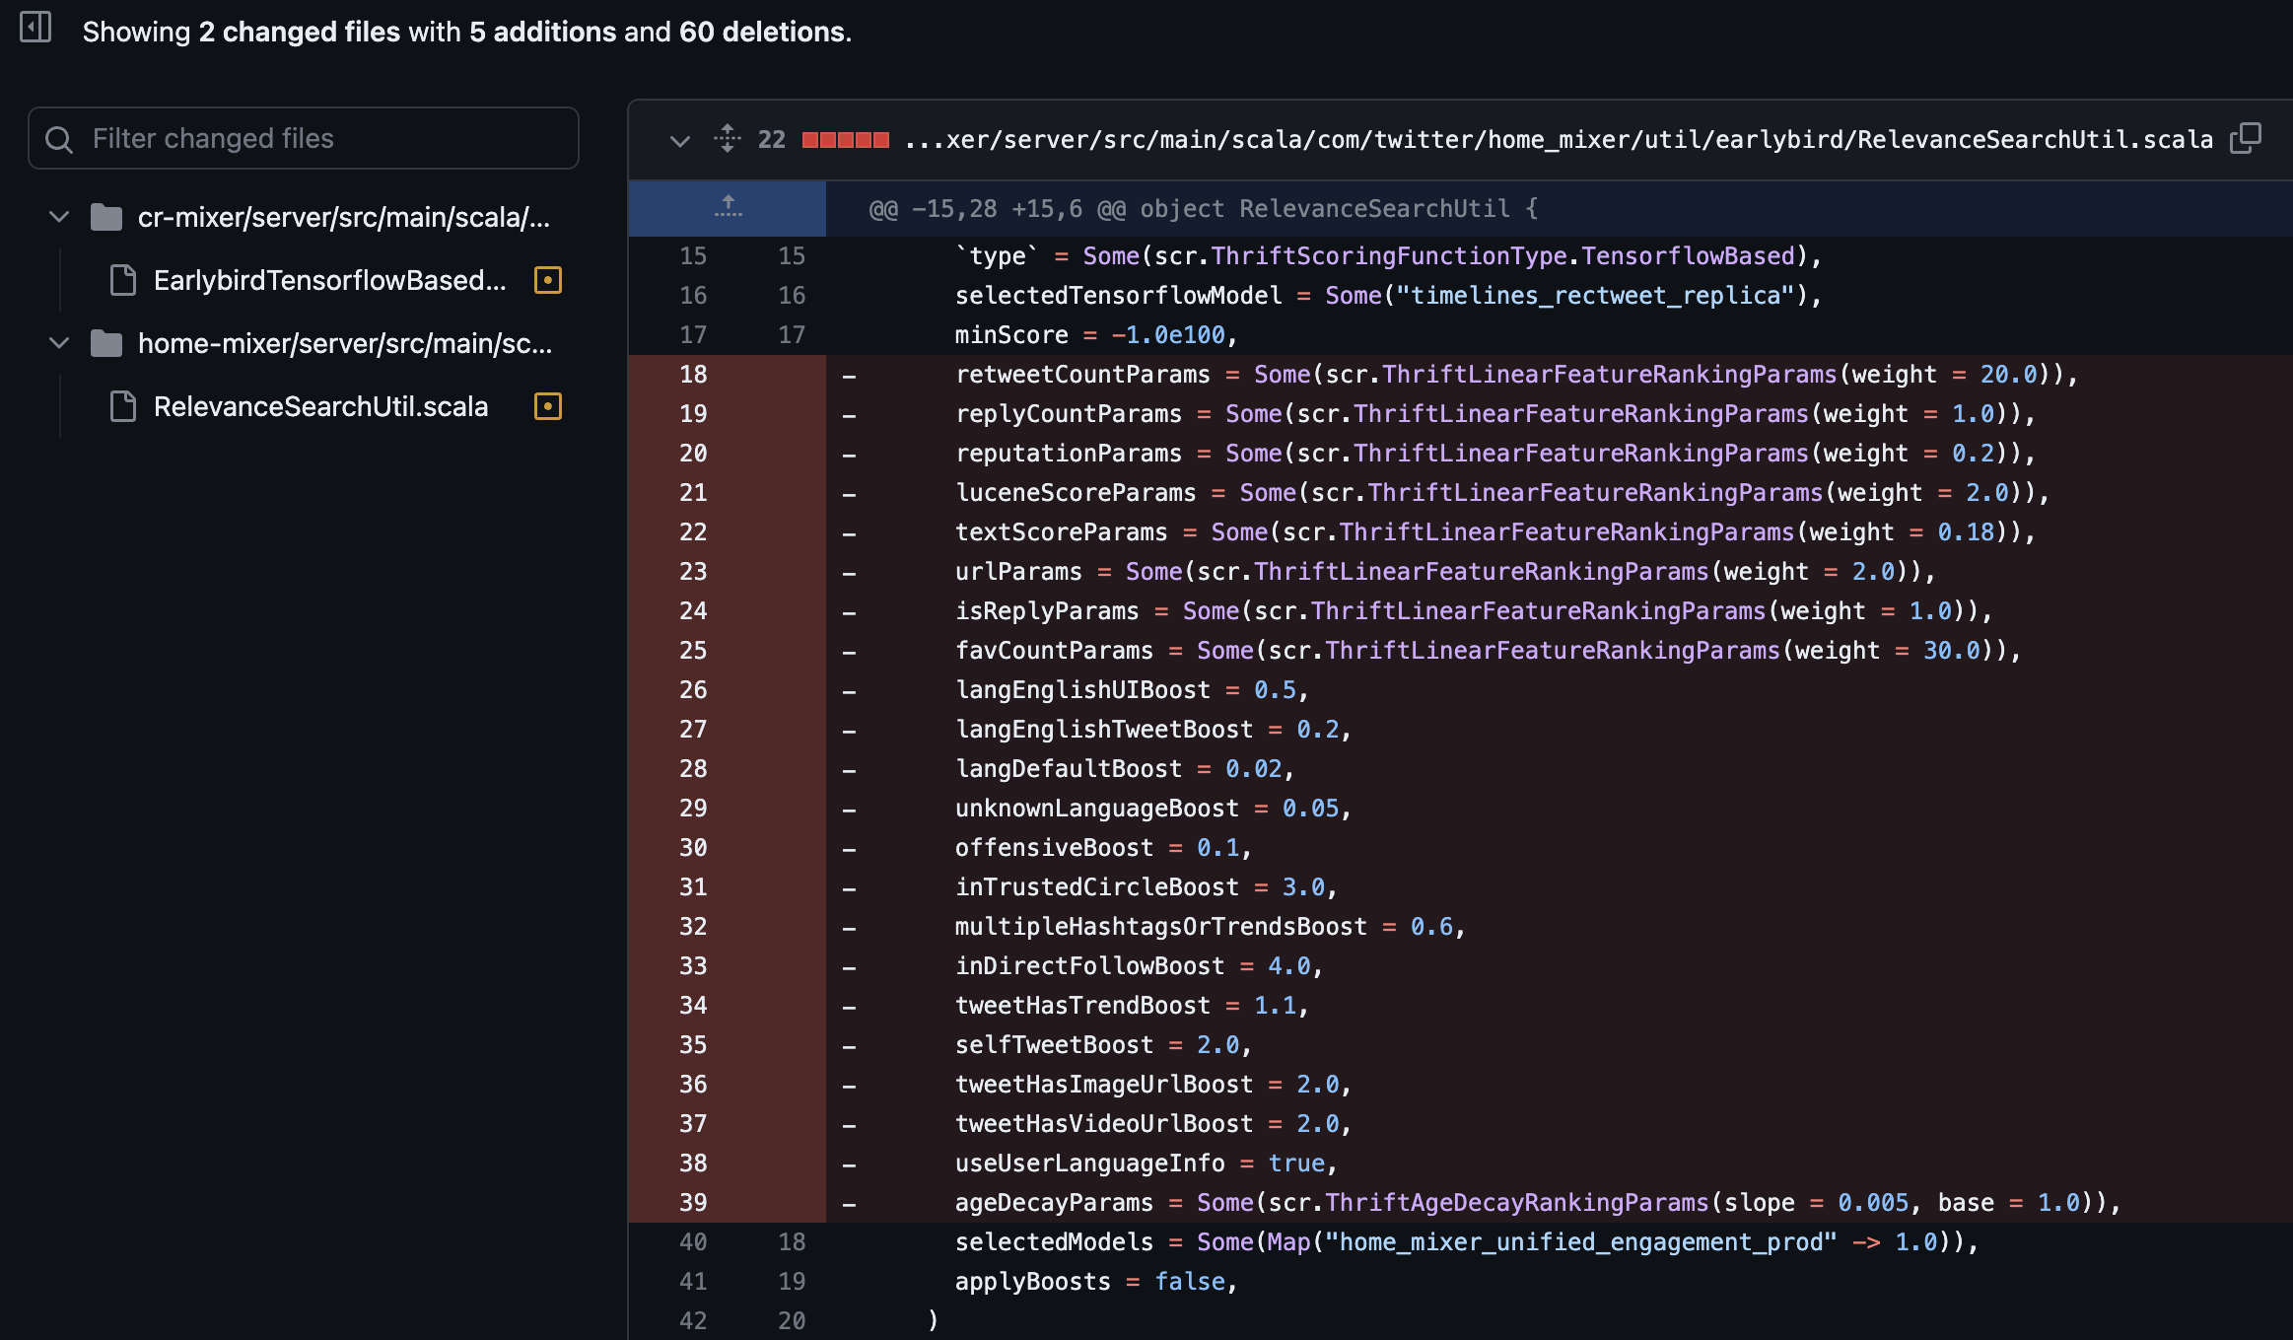Open EarlybirdTensorflowBased file in tree
Image resolution: width=2293 pixels, height=1340 pixels.
[329, 280]
